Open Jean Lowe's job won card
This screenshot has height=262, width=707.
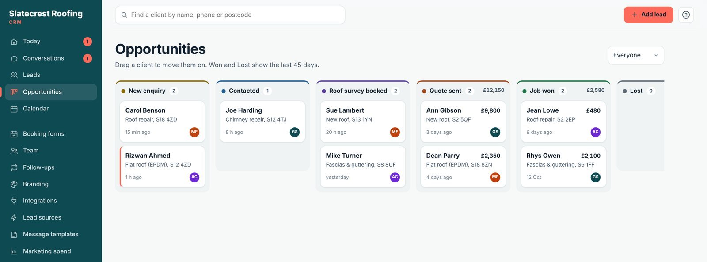click(563, 122)
